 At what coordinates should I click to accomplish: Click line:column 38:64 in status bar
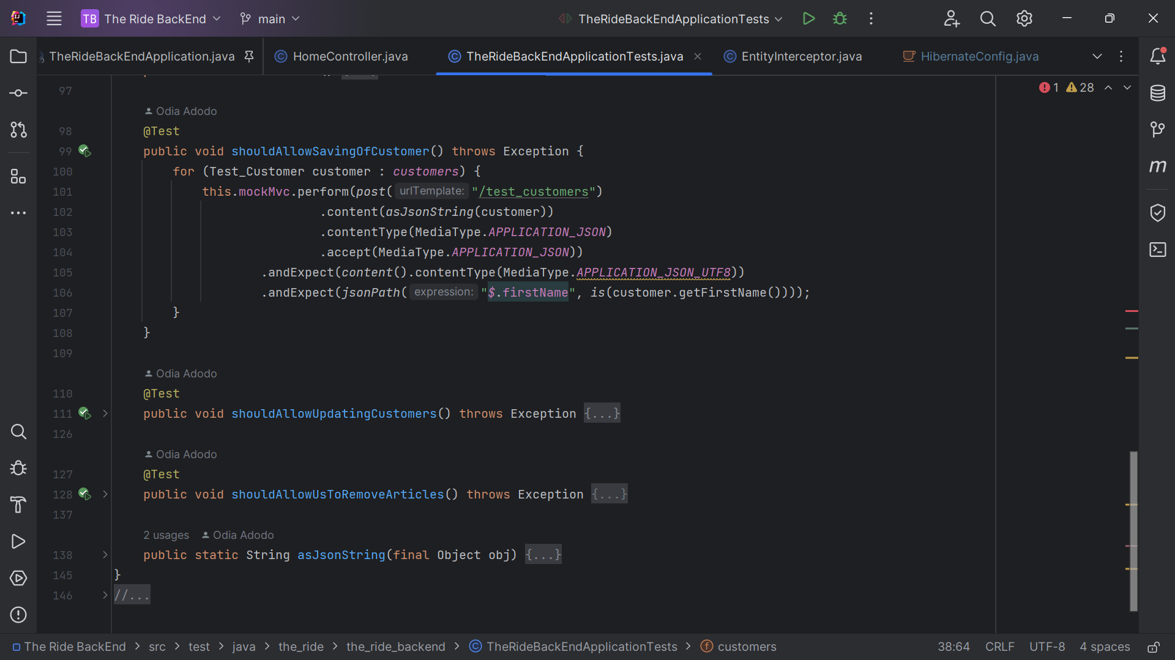click(953, 647)
